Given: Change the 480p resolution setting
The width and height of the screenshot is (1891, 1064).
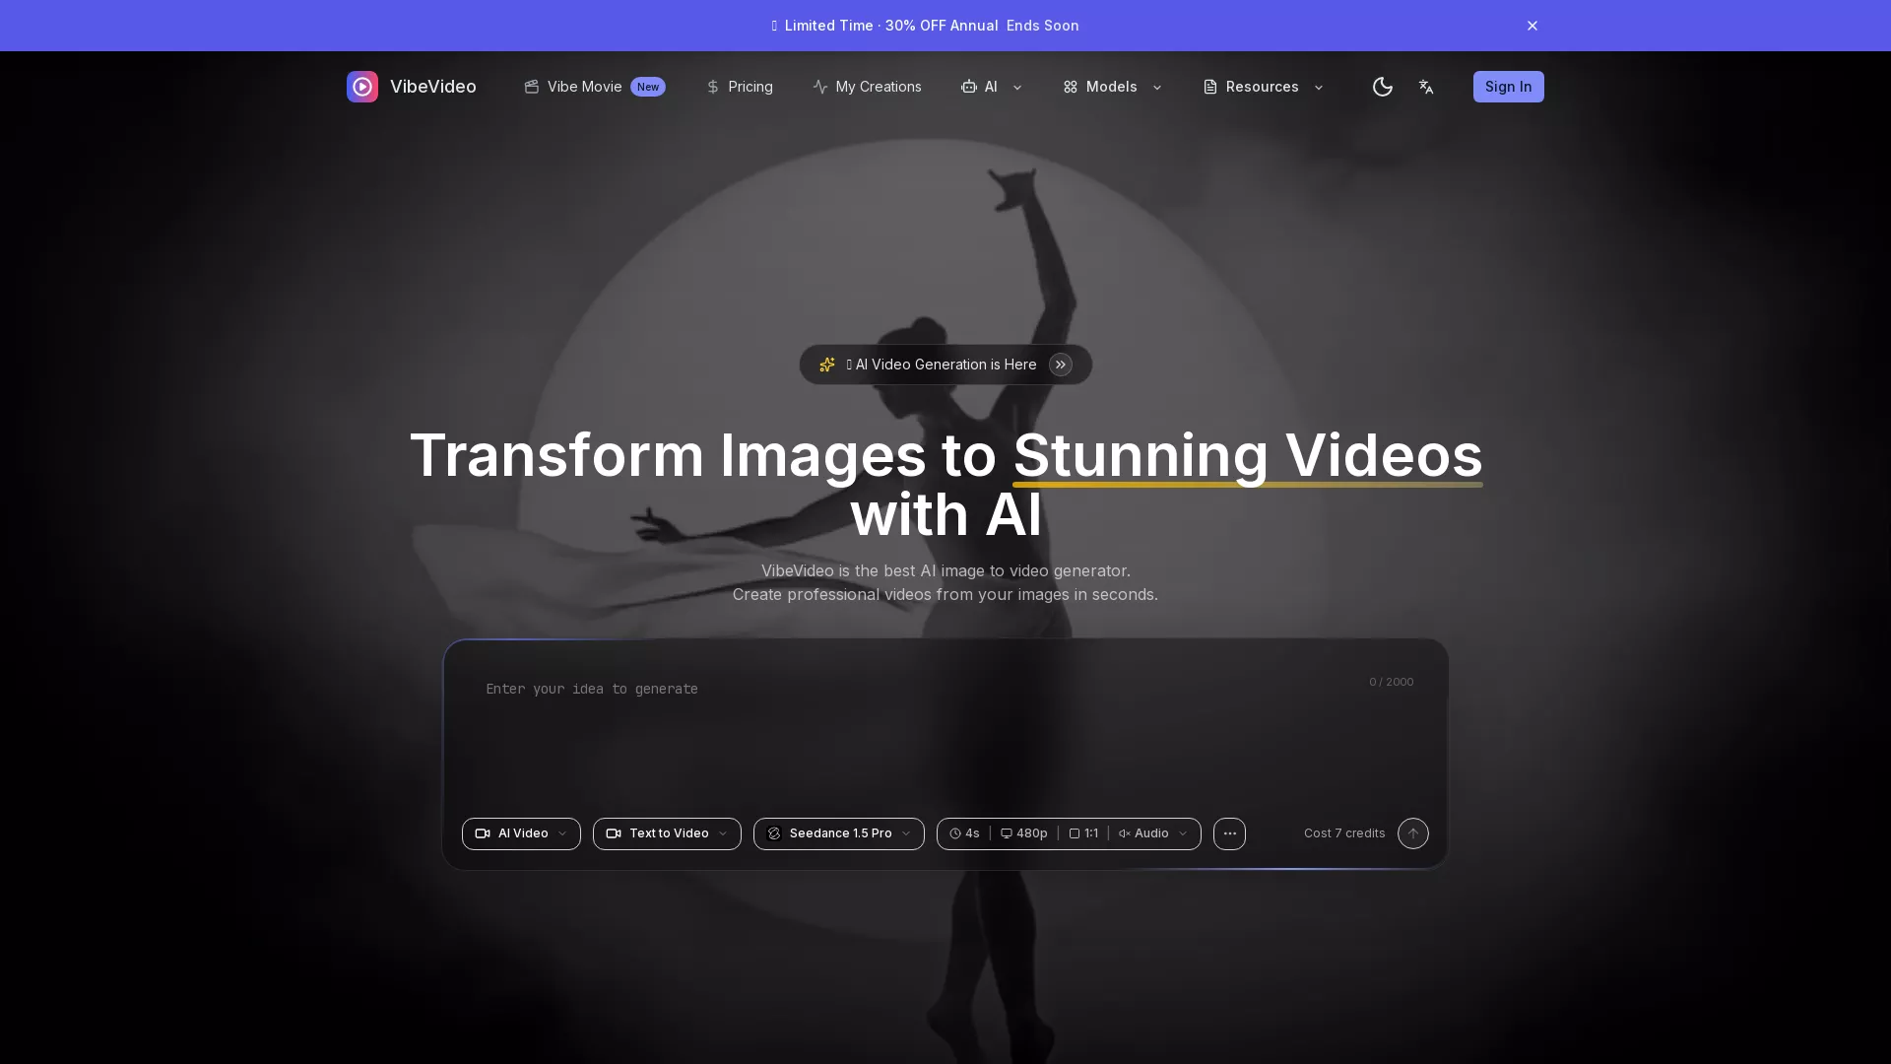Looking at the screenshot, I should (x=1022, y=833).
